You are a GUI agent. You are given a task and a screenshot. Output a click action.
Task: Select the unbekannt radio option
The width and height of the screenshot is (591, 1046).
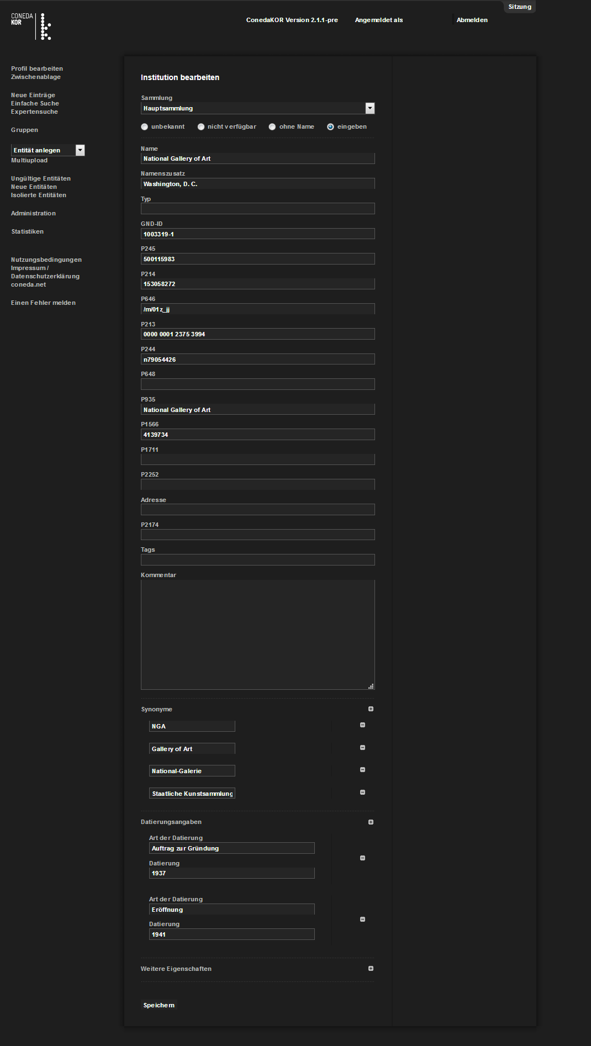click(145, 127)
